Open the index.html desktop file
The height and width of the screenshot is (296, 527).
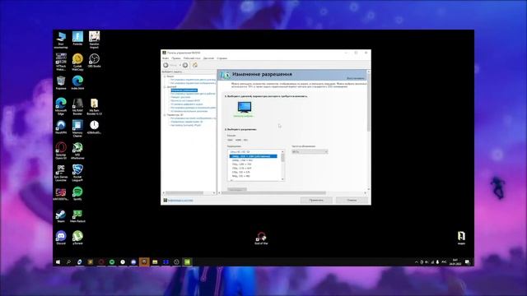(x=77, y=83)
